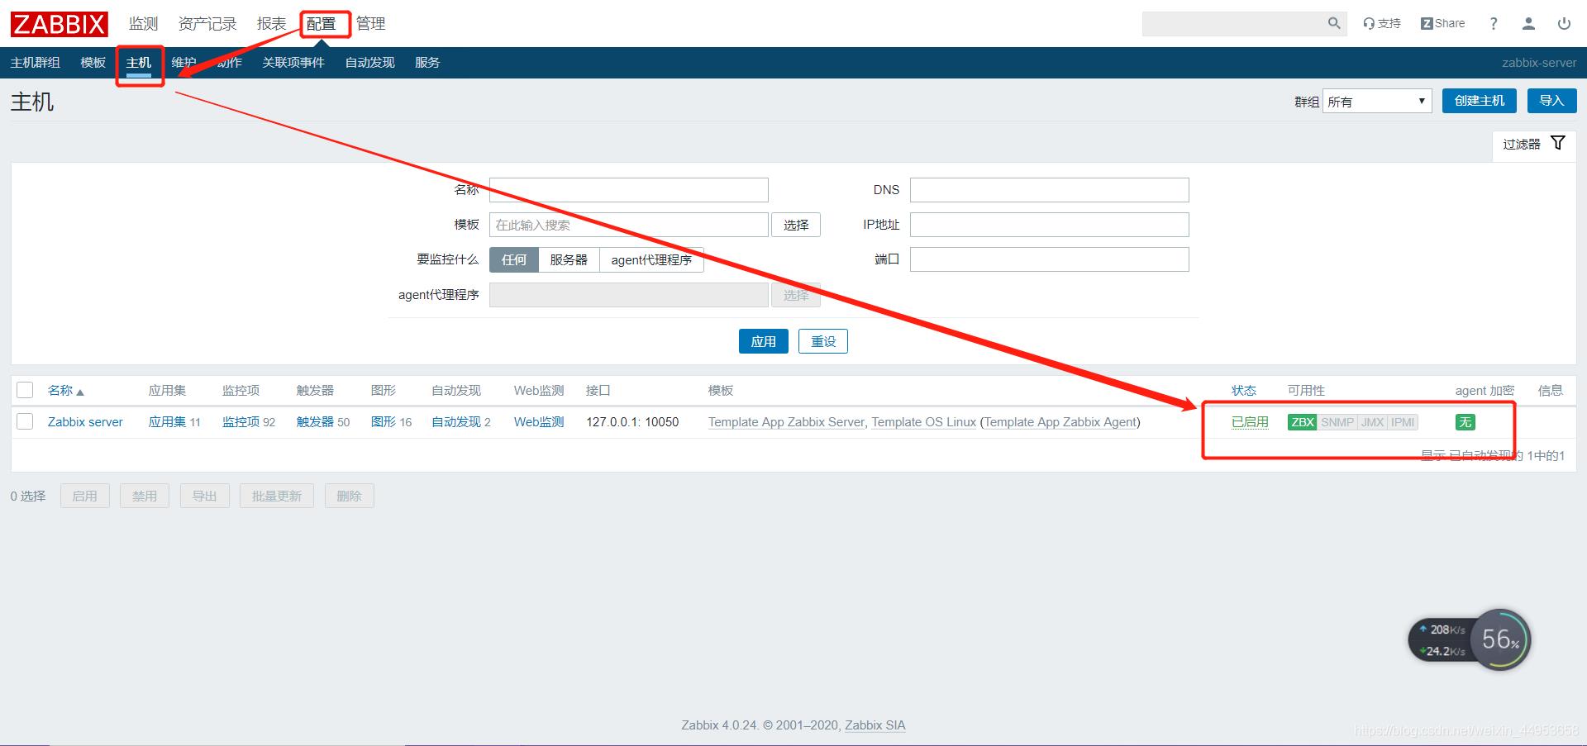Go to 服务 submenu
1587x746 pixels.
[x=427, y=63]
